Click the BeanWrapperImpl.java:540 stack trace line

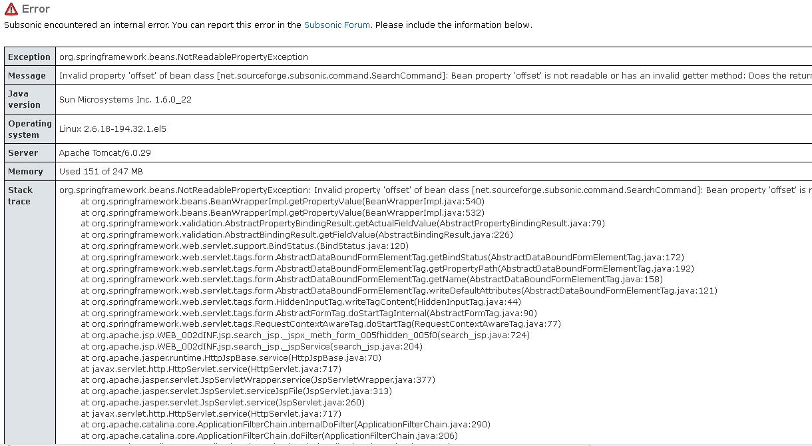pos(282,202)
